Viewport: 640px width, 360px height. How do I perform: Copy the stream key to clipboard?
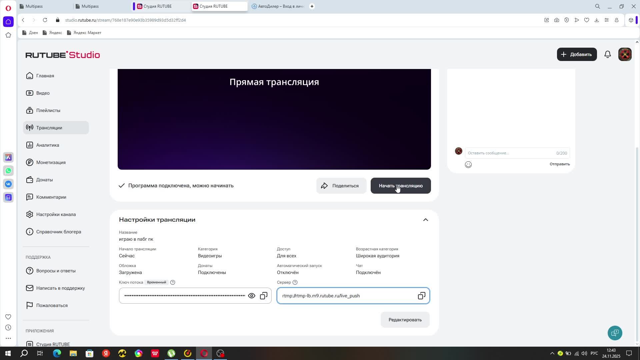point(264,296)
